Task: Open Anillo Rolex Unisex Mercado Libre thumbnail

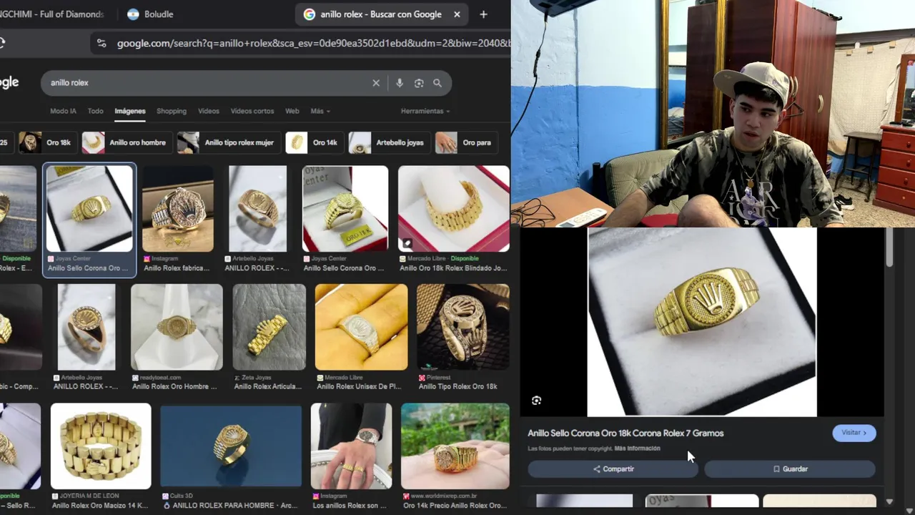Action: (x=362, y=327)
